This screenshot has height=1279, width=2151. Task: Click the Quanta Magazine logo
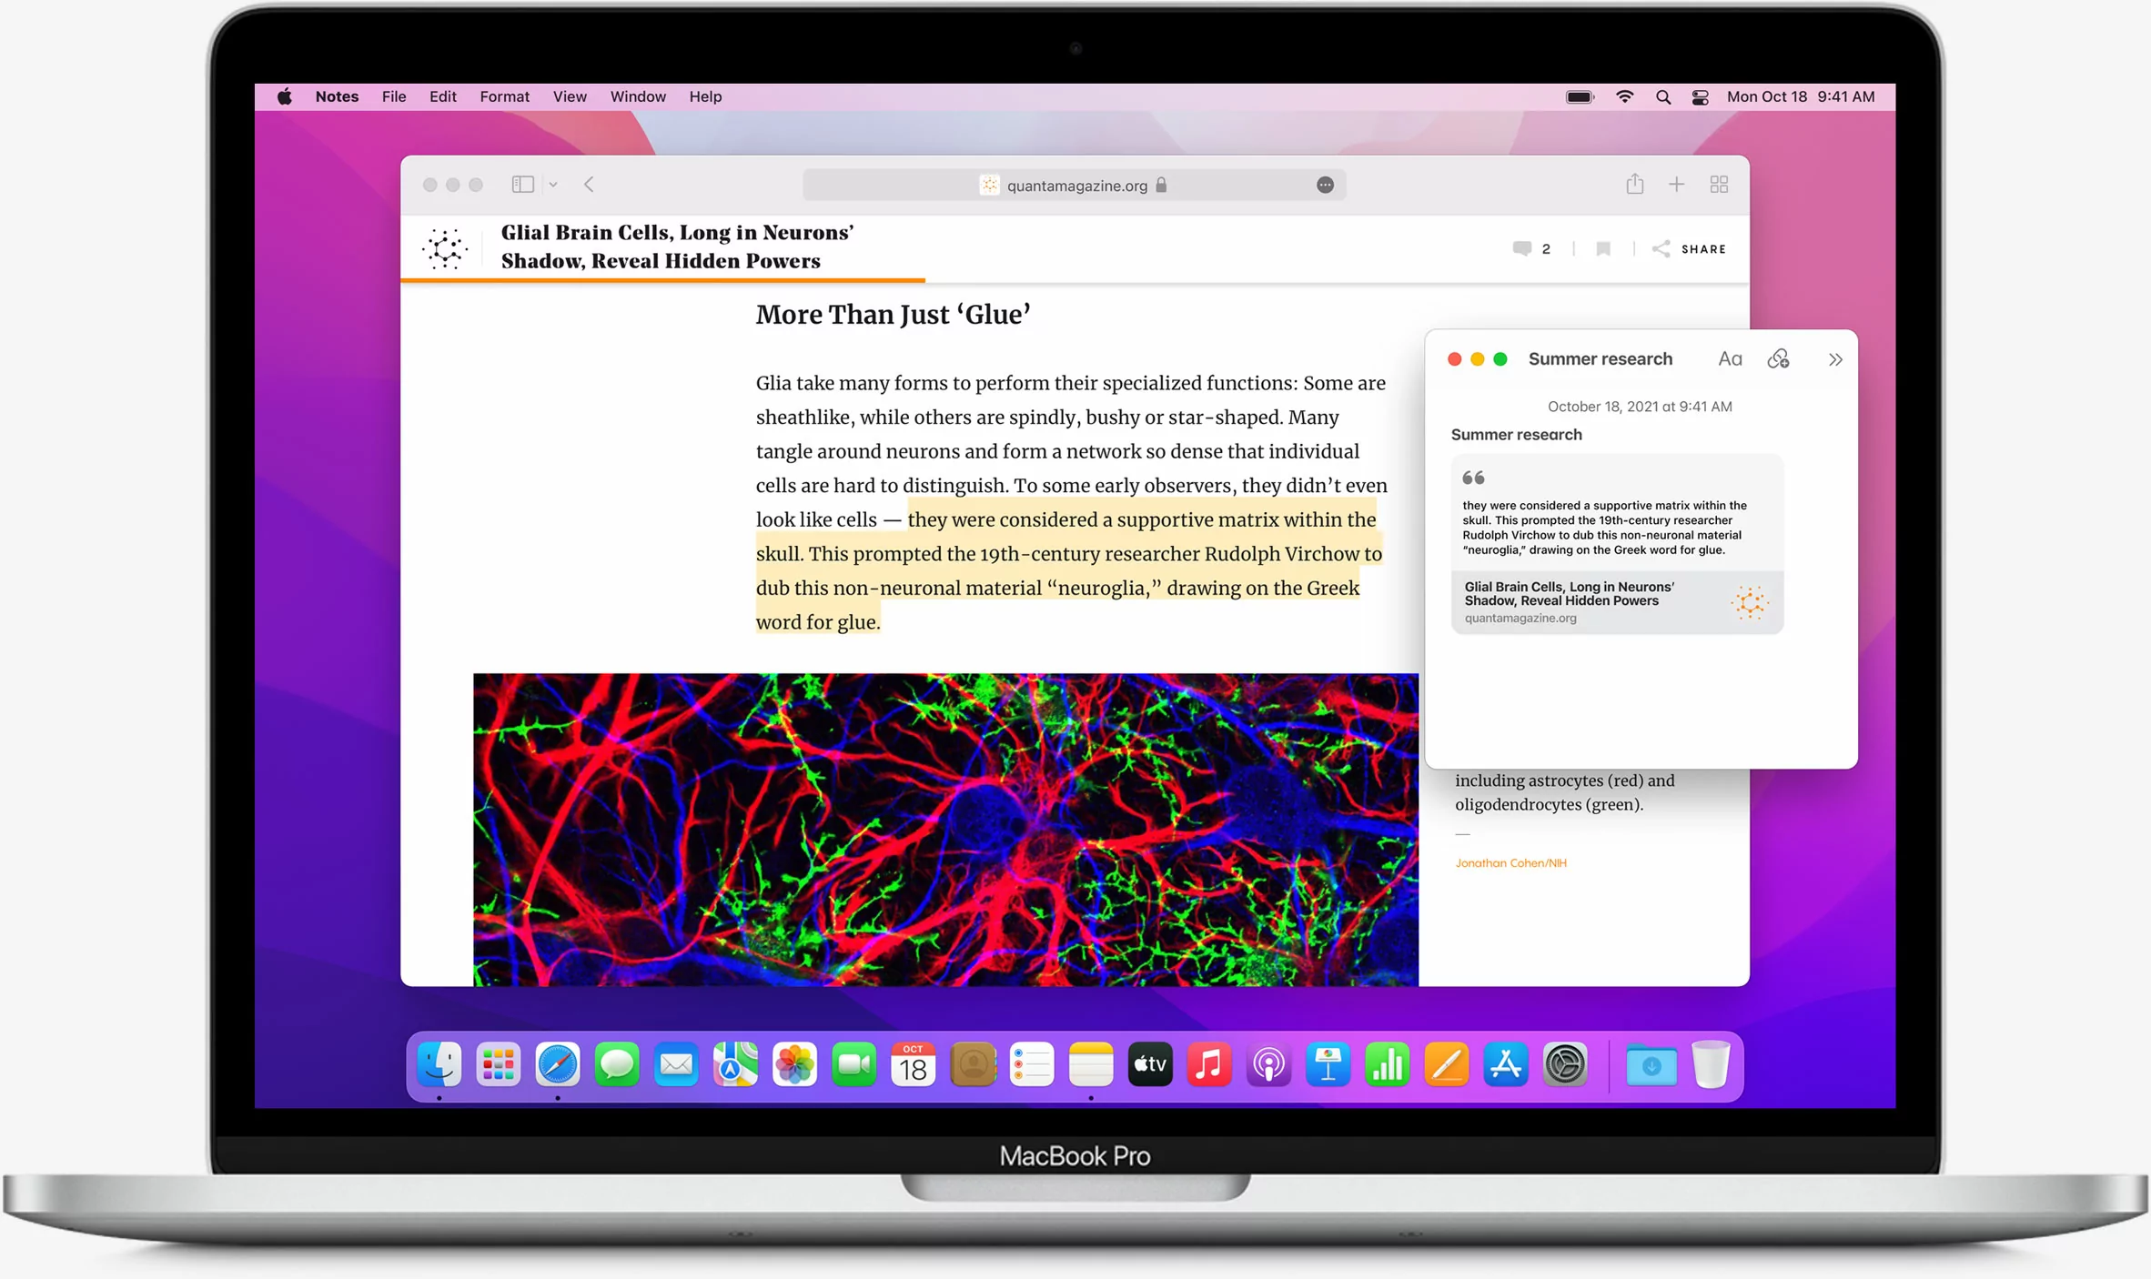pyautogui.click(x=445, y=247)
